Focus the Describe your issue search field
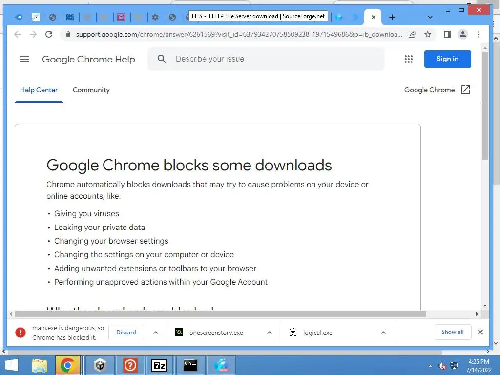The height and width of the screenshot is (375, 500). [x=266, y=59]
